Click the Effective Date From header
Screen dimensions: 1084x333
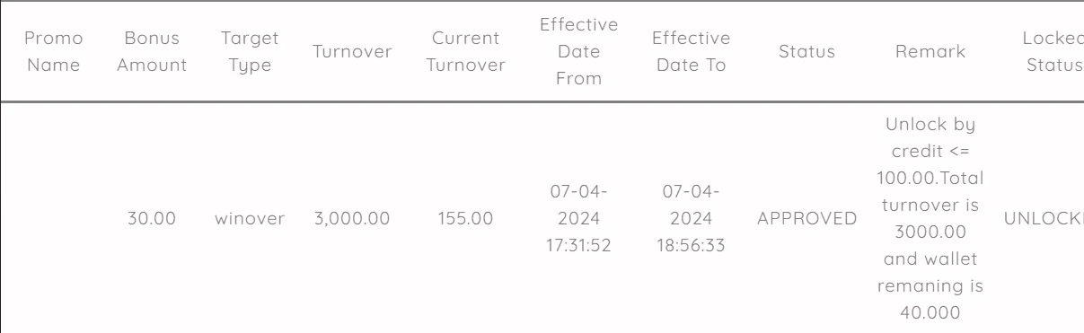point(578,51)
